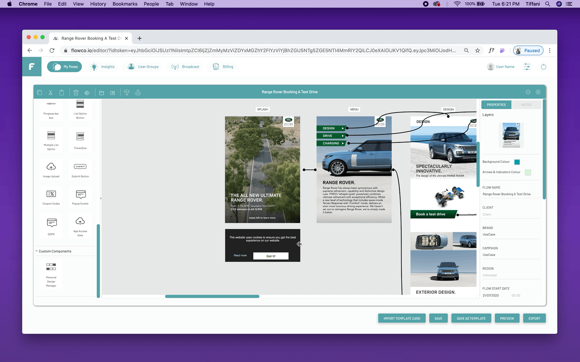
Task: Click Read more link in cookie popup
Action: pyautogui.click(x=240, y=255)
